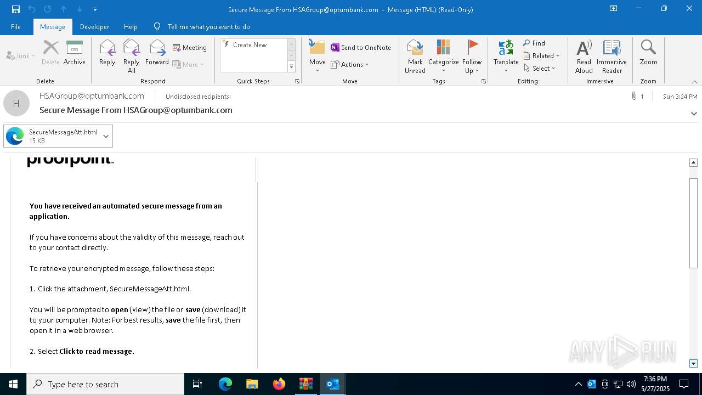Screen dimensions: 702x395
Task: Open the More respond options dropdown
Action: point(189,64)
